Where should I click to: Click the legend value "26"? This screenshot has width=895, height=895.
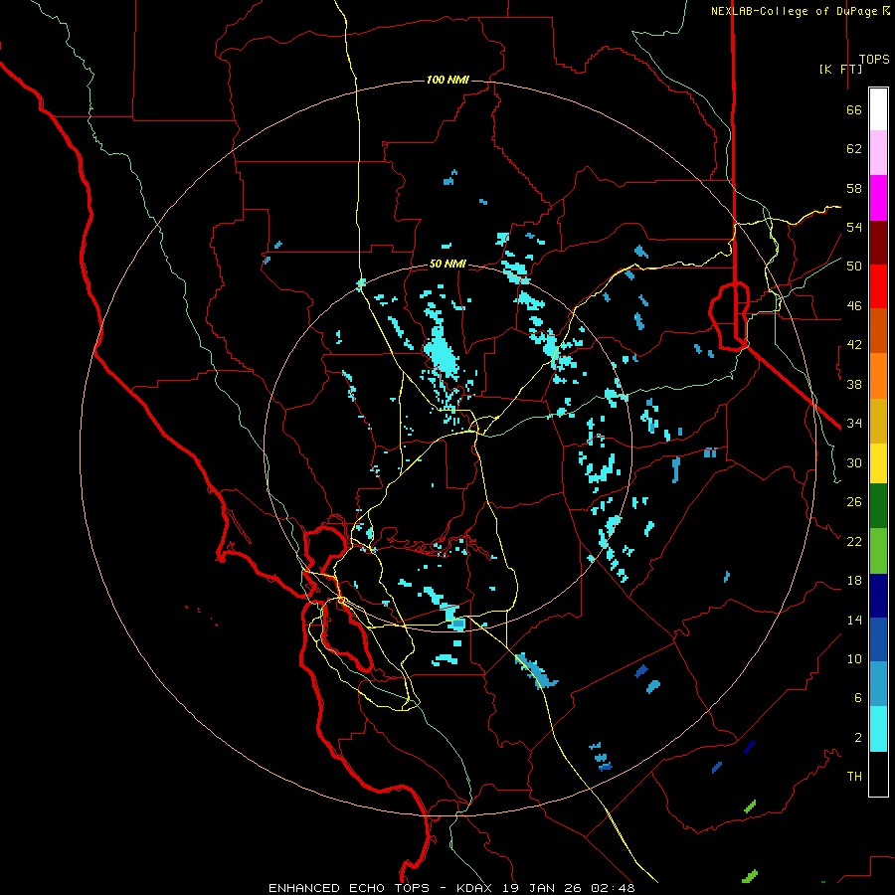pos(854,502)
